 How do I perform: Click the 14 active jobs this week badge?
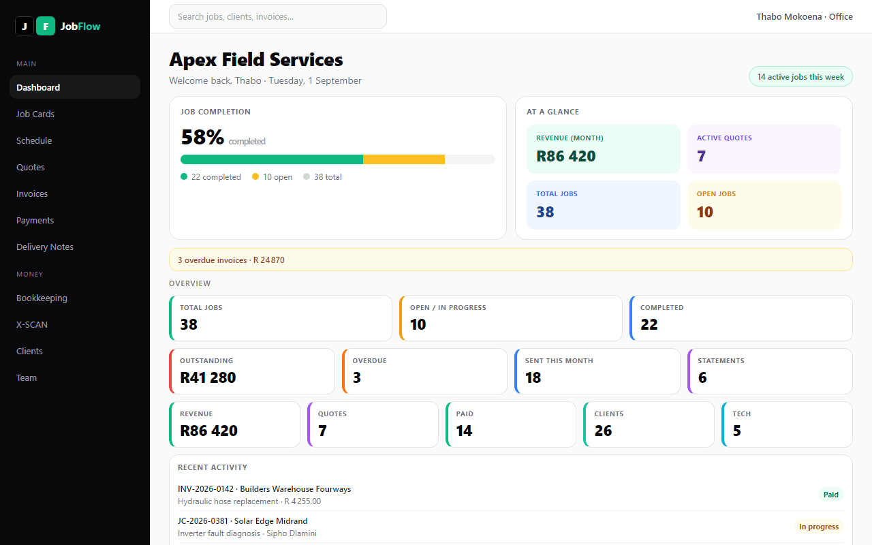click(x=800, y=76)
